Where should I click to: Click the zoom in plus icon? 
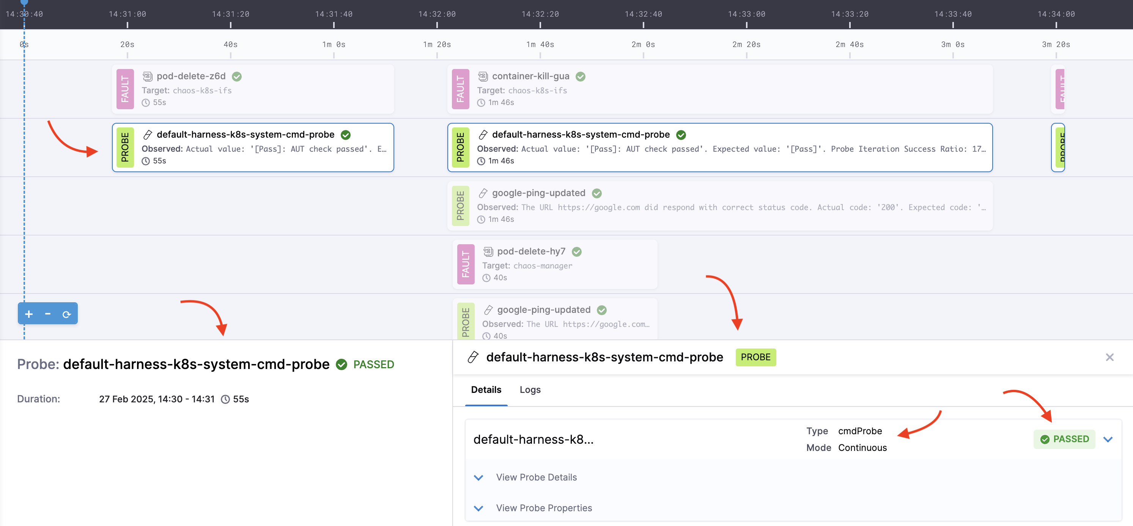[x=29, y=314]
